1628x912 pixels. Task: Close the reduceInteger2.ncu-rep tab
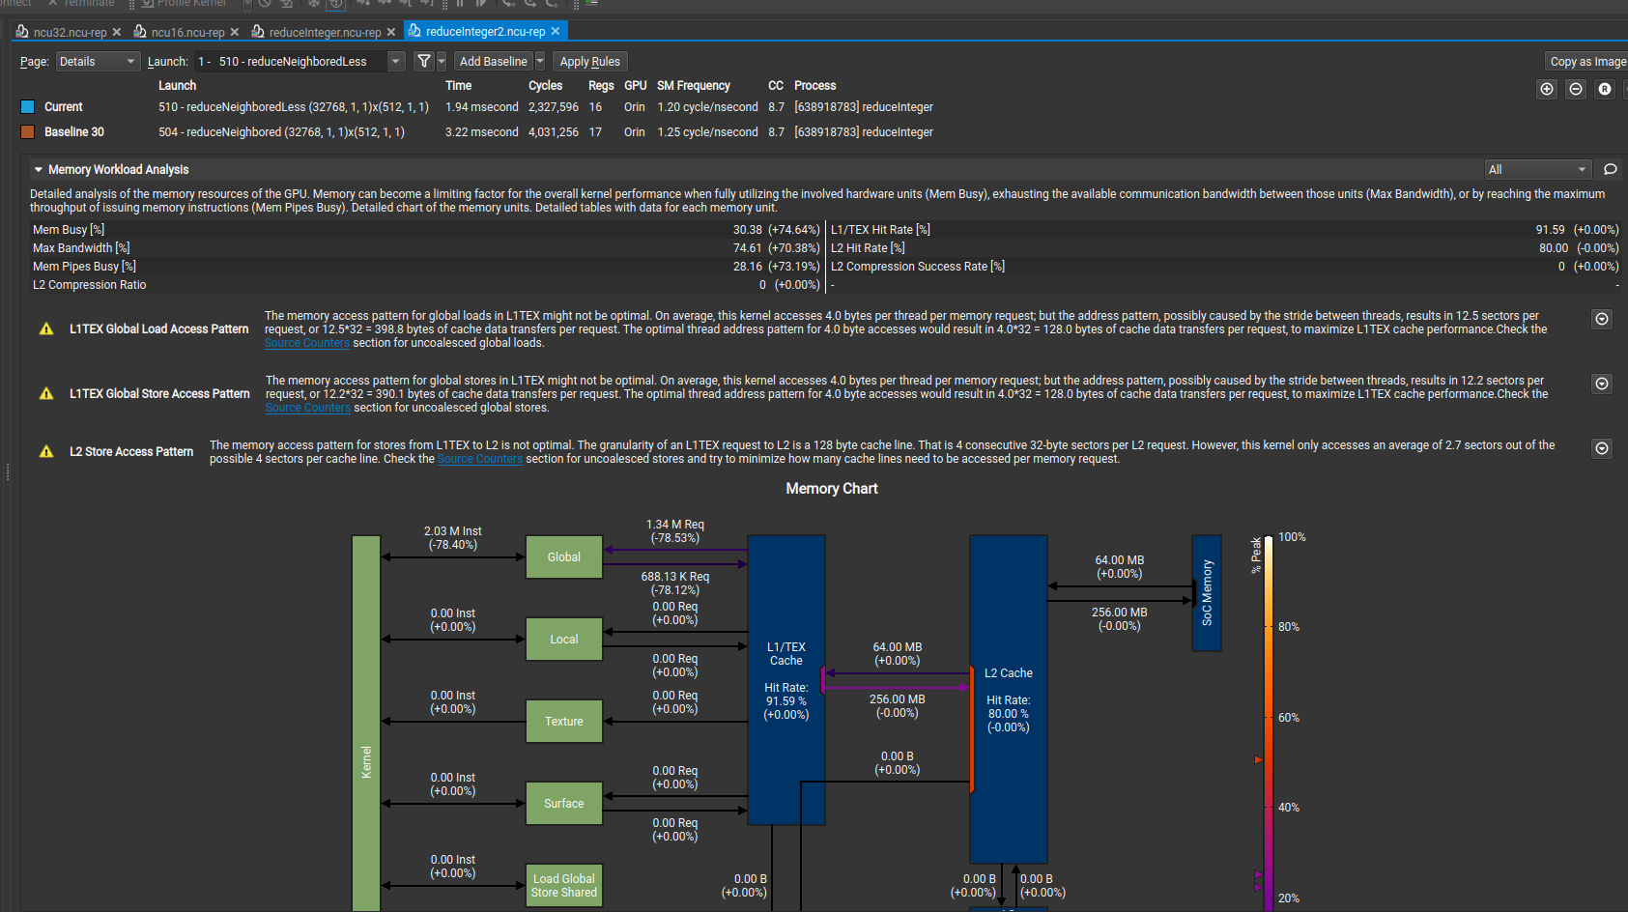(556, 32)
